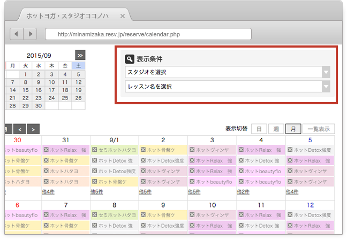Click X icon on ホットヴィンヤ on the 3rd
The width and height of the screenshot is (347, 239).
click(192, 151)
